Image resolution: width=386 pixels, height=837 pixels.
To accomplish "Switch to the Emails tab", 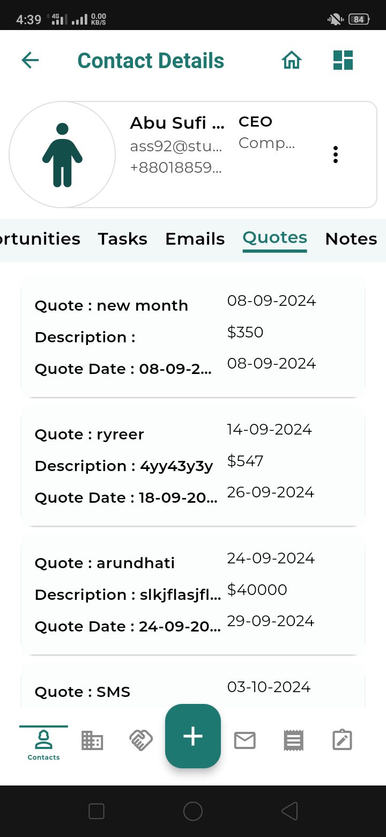I will tap(195, 239).
